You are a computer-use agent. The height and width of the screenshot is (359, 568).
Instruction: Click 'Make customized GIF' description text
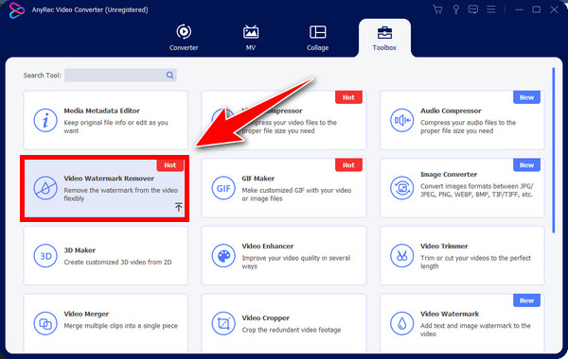296,194
